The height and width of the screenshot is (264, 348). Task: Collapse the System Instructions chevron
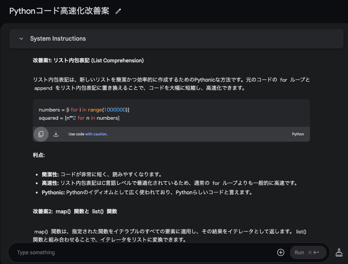click(x=21, y=39)
